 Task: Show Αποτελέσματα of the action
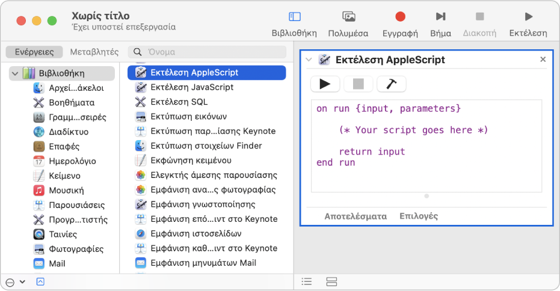355,216
